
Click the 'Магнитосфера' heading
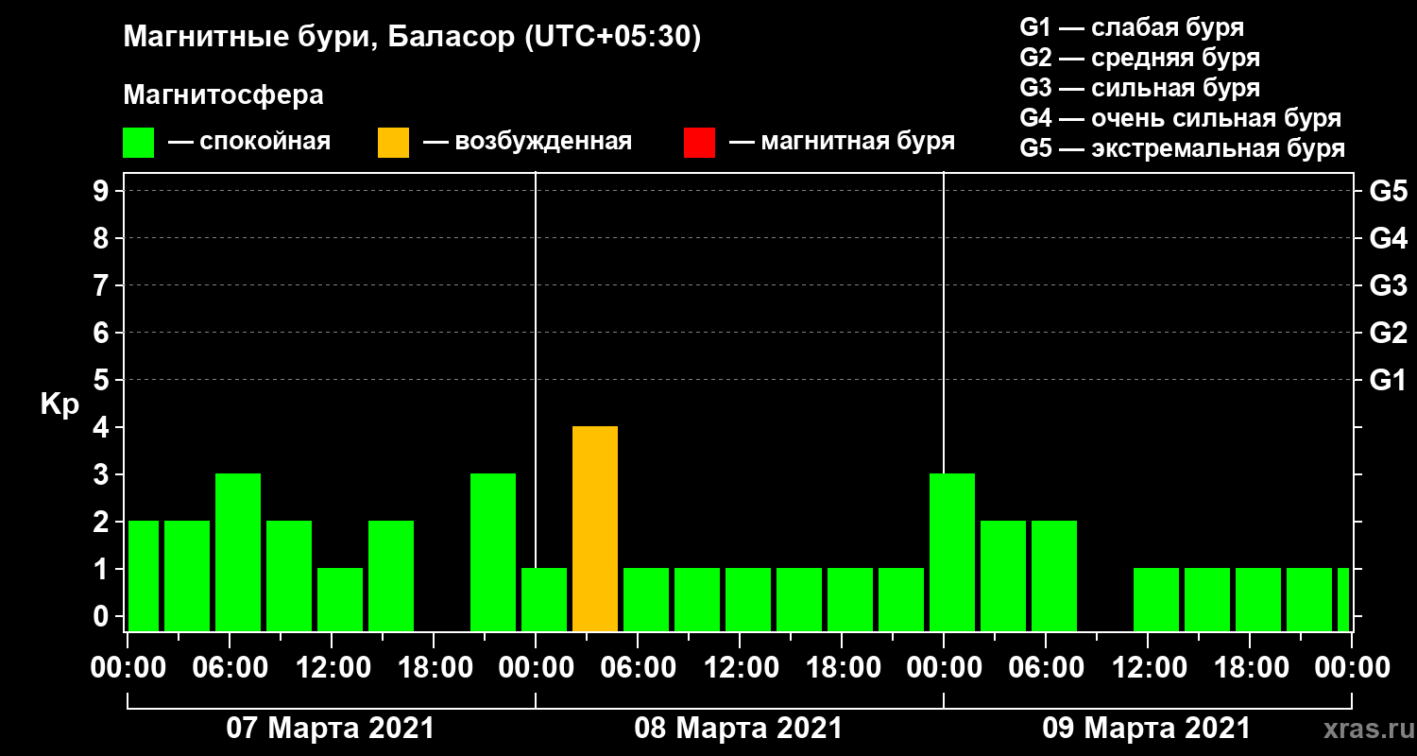223,95
